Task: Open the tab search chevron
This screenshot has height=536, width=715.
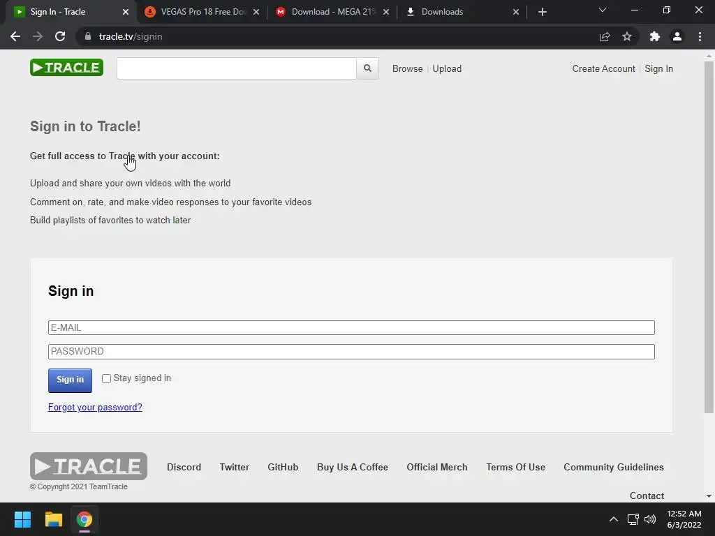Action: (x=603, y=10)
